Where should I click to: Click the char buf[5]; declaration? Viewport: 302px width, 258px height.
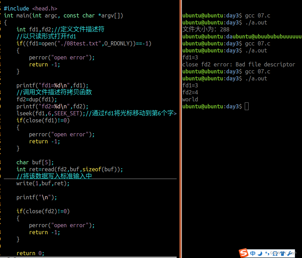(35, 162)
